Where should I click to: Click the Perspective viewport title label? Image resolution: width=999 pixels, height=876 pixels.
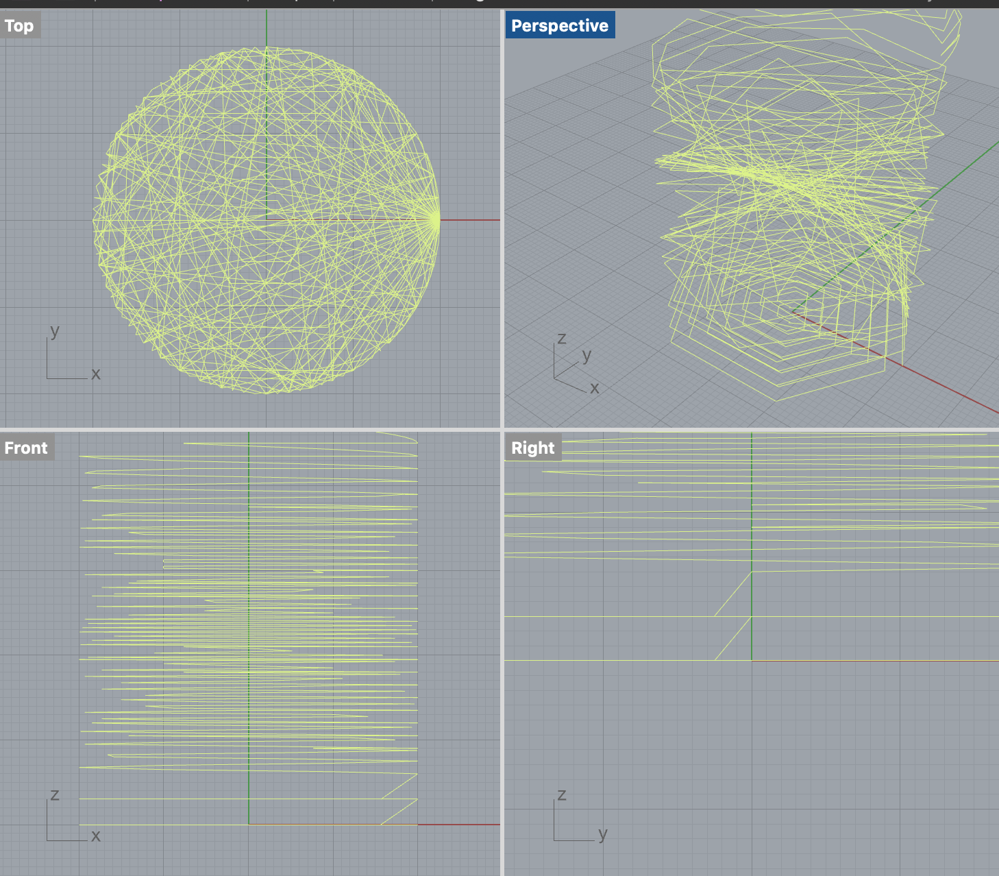560,26
